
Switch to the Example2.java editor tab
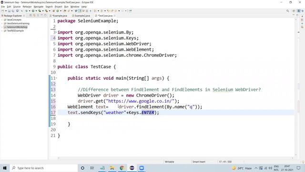[81, 16]
